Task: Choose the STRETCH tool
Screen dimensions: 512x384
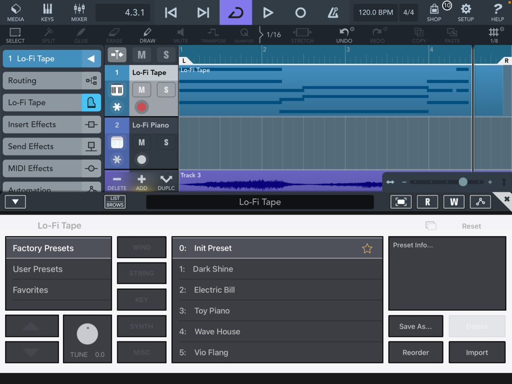Action: coord(303,35)
